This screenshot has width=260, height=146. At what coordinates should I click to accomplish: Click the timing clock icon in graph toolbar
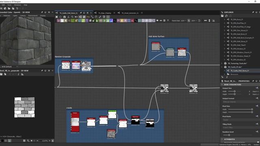(199, 21)
